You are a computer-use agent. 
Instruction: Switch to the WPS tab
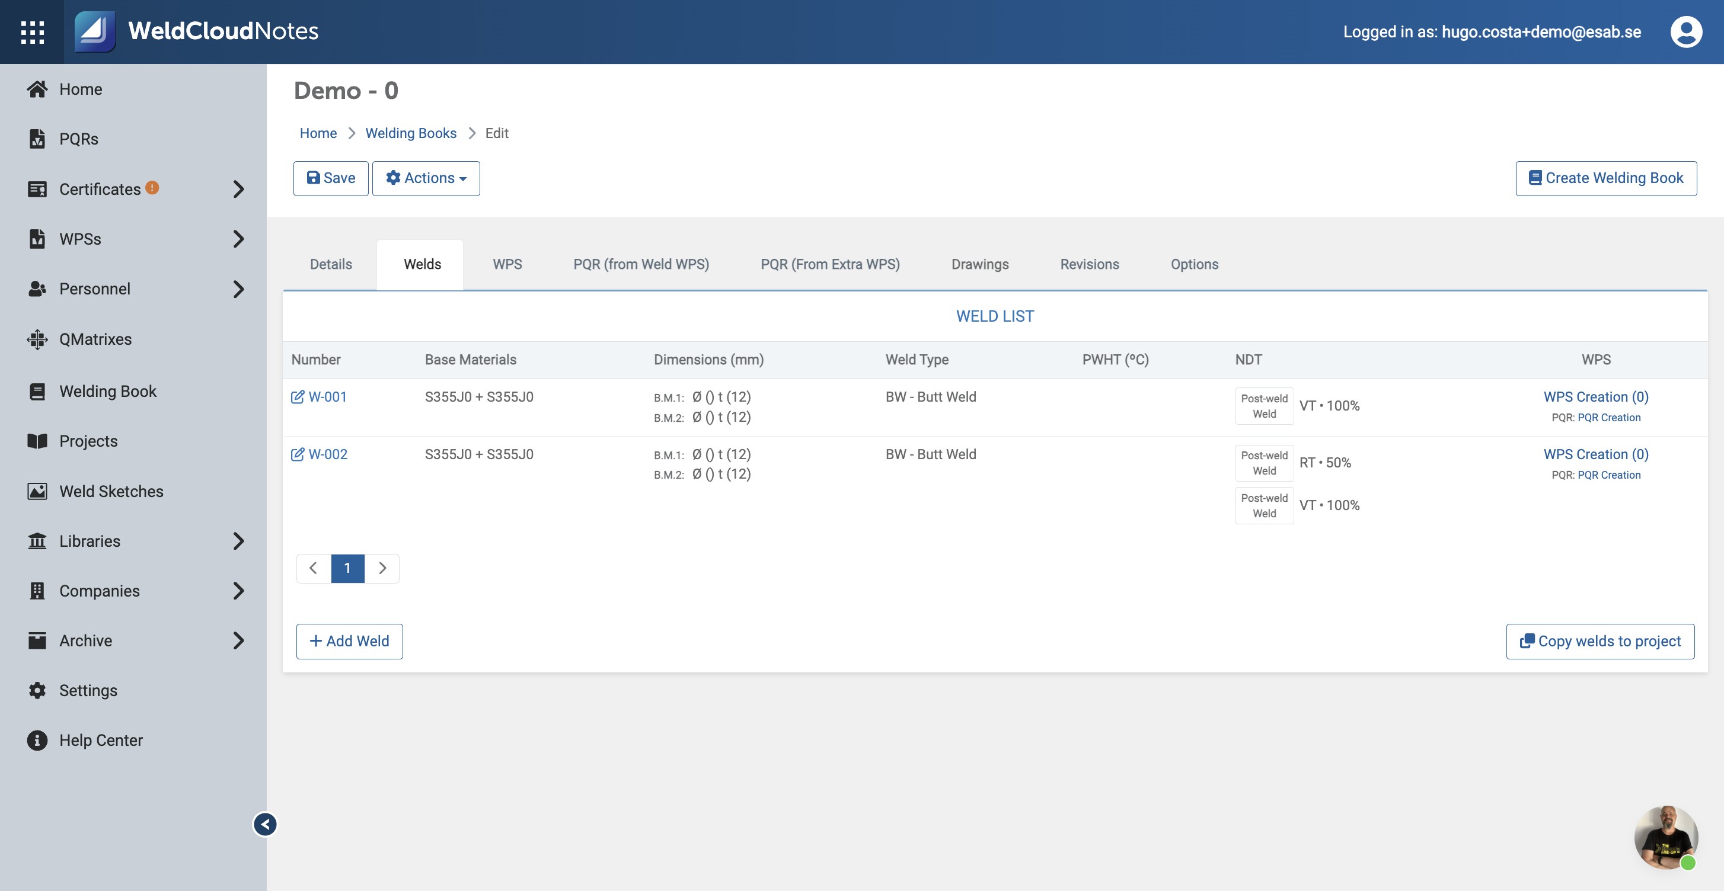[507, 264]
